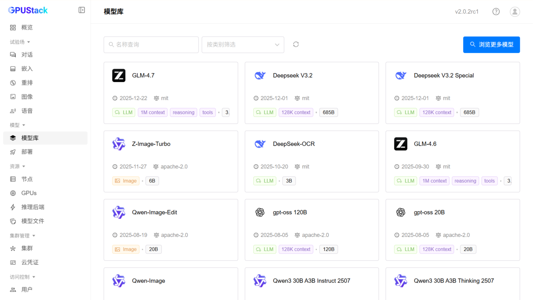
Task: Click the gpt-oss 120B OpenAI icon
Action: [260, 212]
